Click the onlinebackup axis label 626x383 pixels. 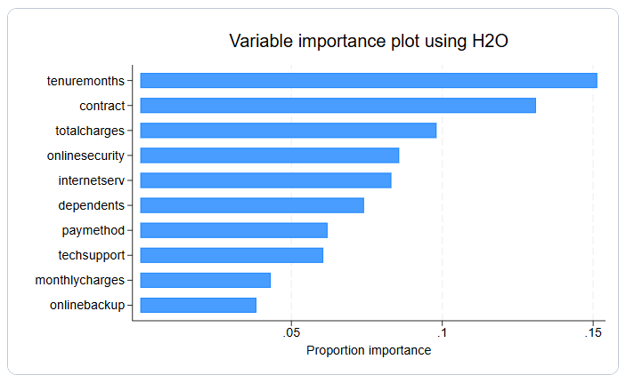[87, 305]
